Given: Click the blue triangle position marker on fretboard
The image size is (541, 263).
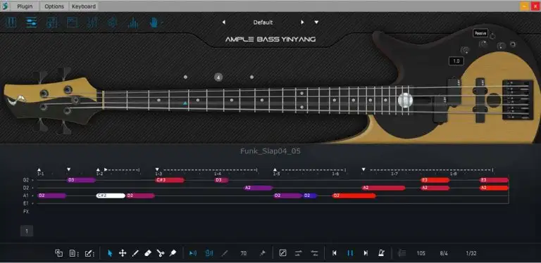Looking at the screenshot, I should tap(185, 103).
